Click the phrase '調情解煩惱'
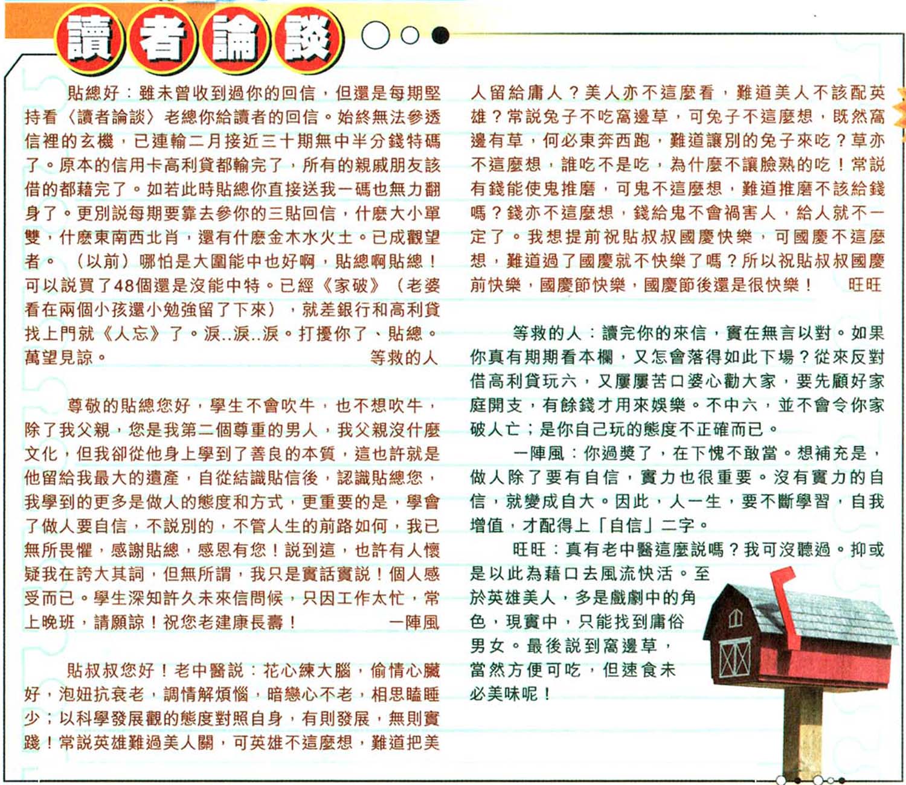This screenshot has height=785, width=906. [206, 694]
